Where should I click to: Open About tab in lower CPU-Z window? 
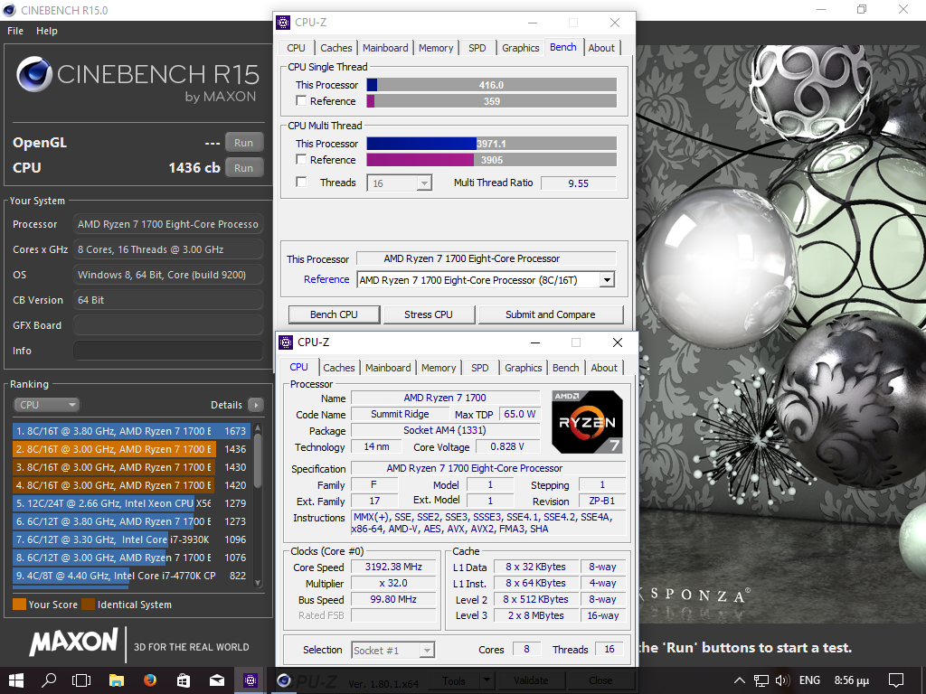tap(604, 368)
